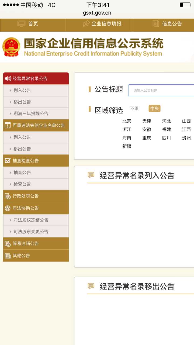This screenshot has height=345, width=194.
Task: Click the document icon beside 信息公告
Action: (156, 24)
